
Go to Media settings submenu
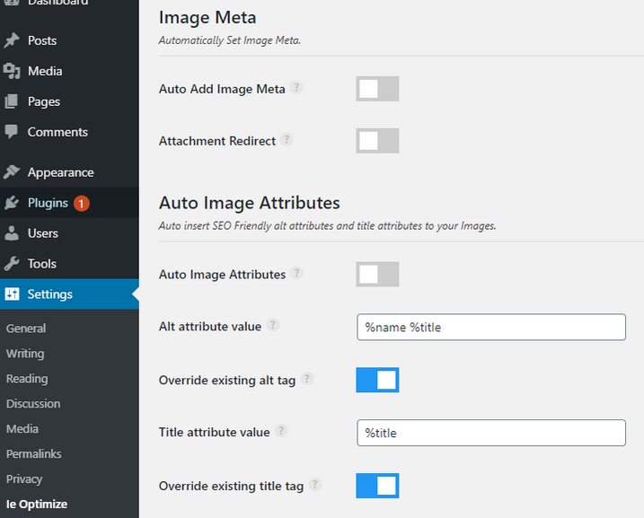22,428
